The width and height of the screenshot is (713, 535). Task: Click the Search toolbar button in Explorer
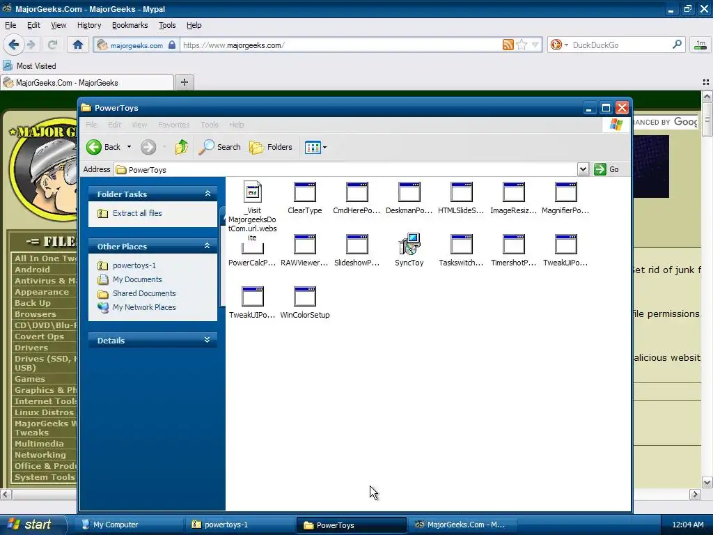point(219,147)
